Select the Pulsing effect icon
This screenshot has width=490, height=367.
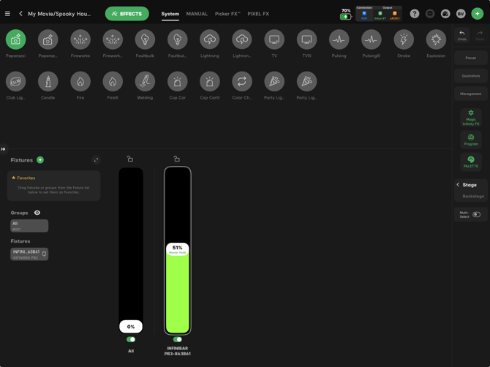[x=339, y=39]
